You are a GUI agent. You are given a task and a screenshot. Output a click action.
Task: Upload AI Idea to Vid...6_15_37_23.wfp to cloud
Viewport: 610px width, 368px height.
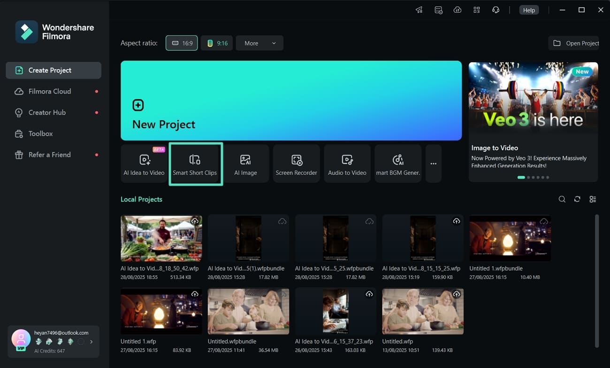[x=369, y=294]
